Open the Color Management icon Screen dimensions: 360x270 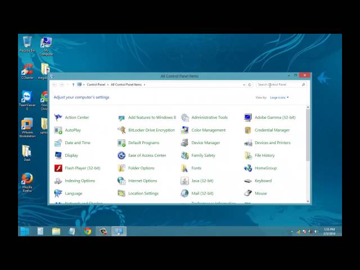coord(185,130)
